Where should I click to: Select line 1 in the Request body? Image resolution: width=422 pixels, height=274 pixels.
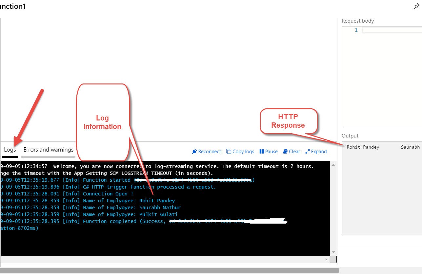point(356,30)
